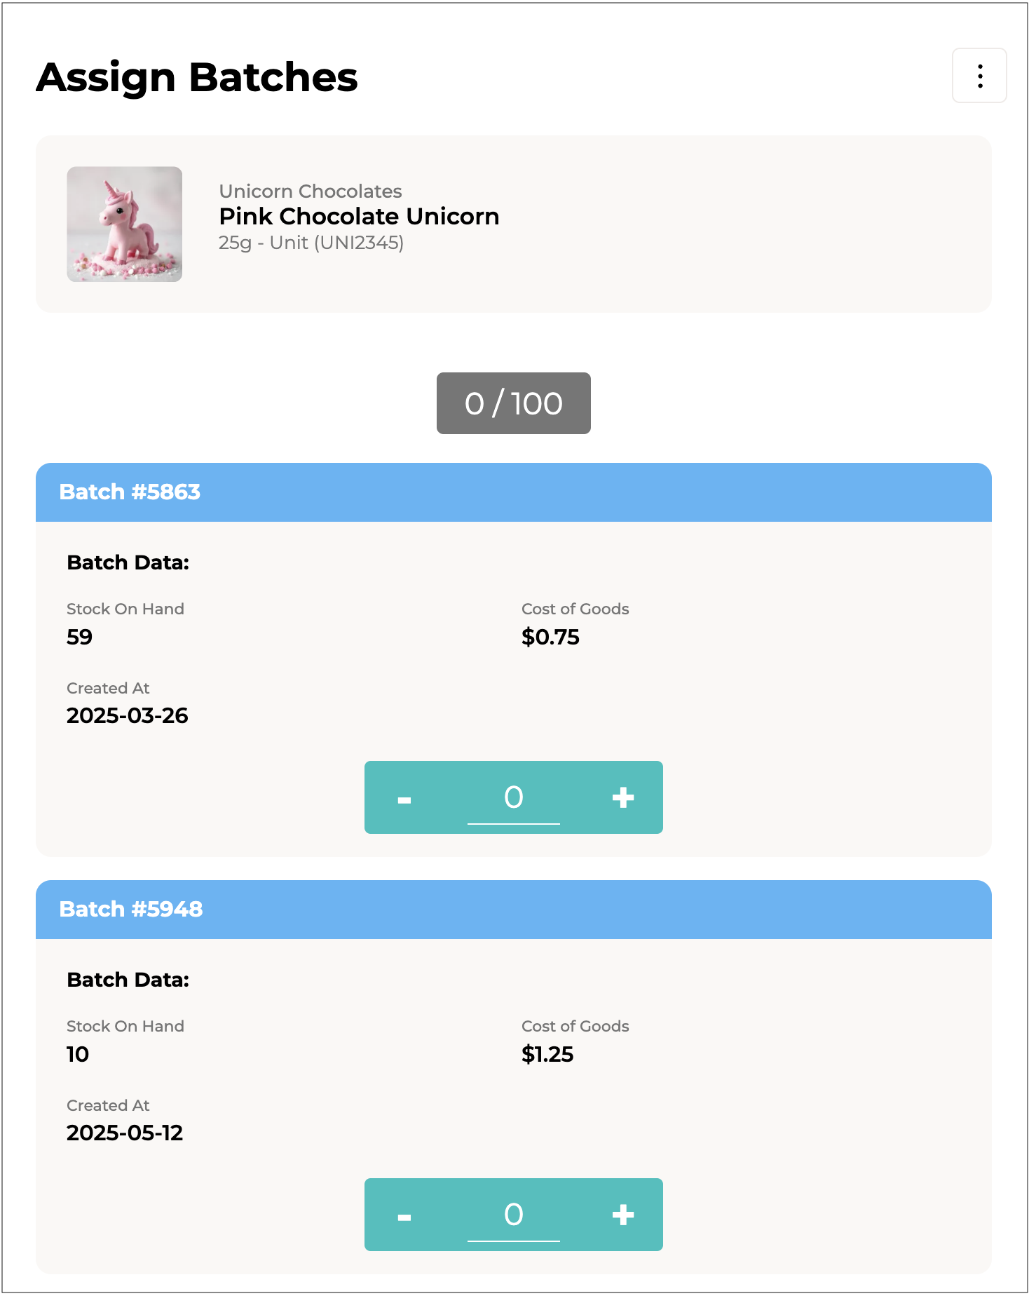Click the stock on hand value 59
This screenshot has height=1296, width=1029.
[x=79, y=637]
